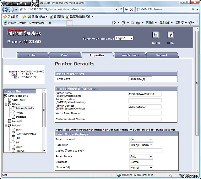Click the DNS link in printer info
201x179 pixels.
[14, 74]
